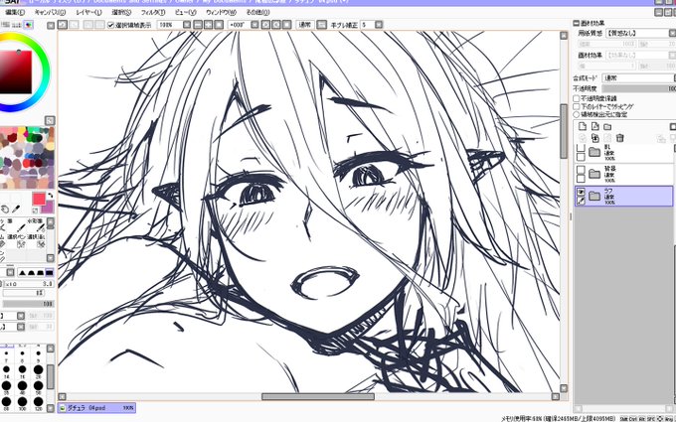The height and width of the screenshot is (422, 676).
Task: Open the zoom percentage dropdown
Action: pyautogui.click(x=187, y=25)
